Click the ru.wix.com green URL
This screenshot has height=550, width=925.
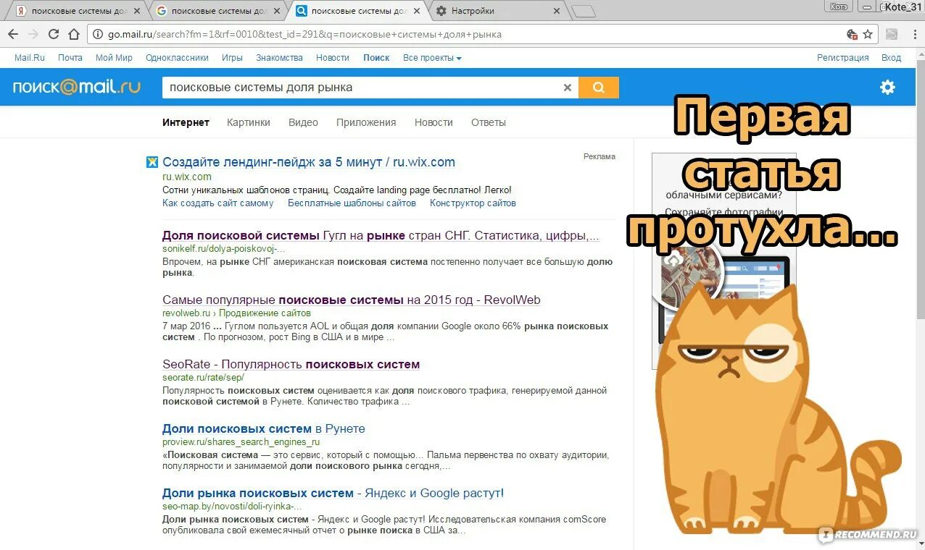[187, 177]
